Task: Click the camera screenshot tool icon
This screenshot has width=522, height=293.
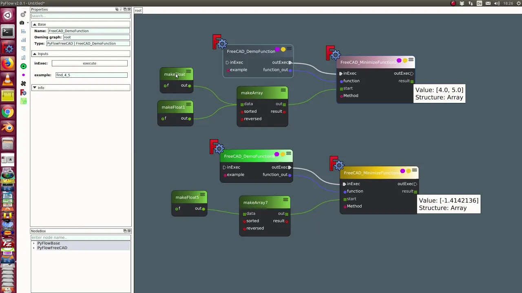Action: pos(22,23)
